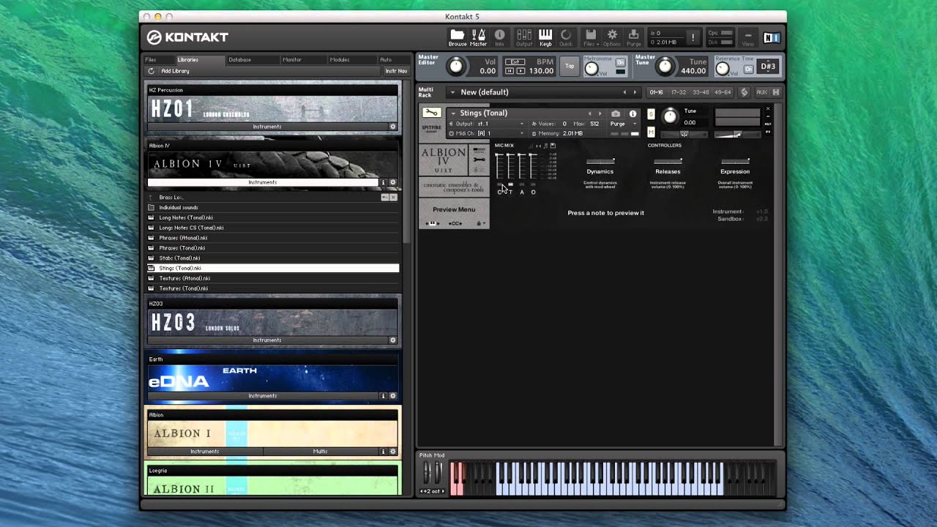The width and height of the screenshot is (937, 527).
Task: Open HZ Percussion Instruments list
Action: click(x=267, y=127)
